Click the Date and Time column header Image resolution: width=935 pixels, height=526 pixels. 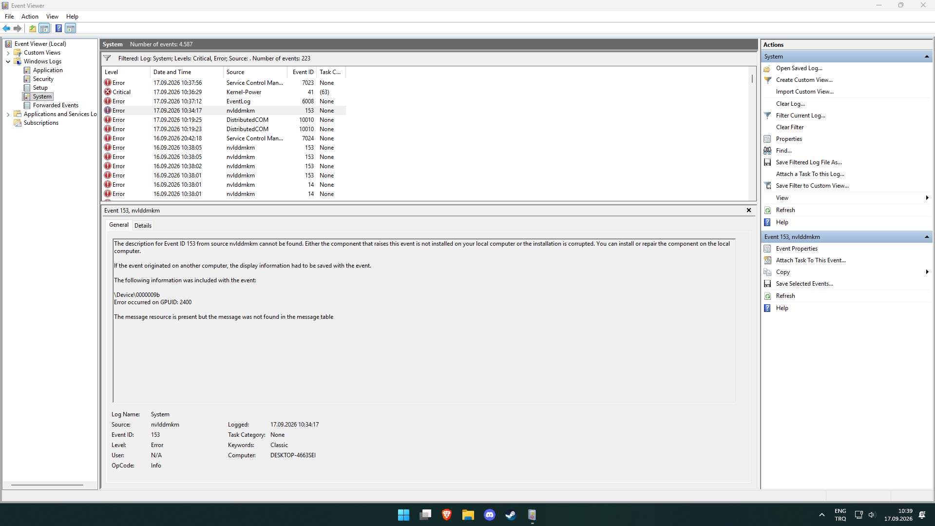(187, 72)
